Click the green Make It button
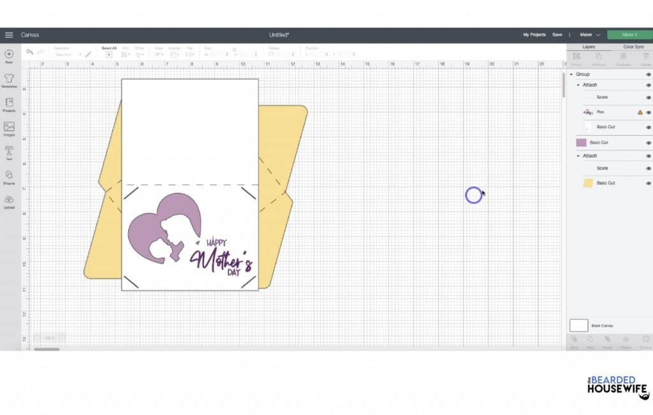The width and height of the screenshot is (653, 415). (629, 34)
